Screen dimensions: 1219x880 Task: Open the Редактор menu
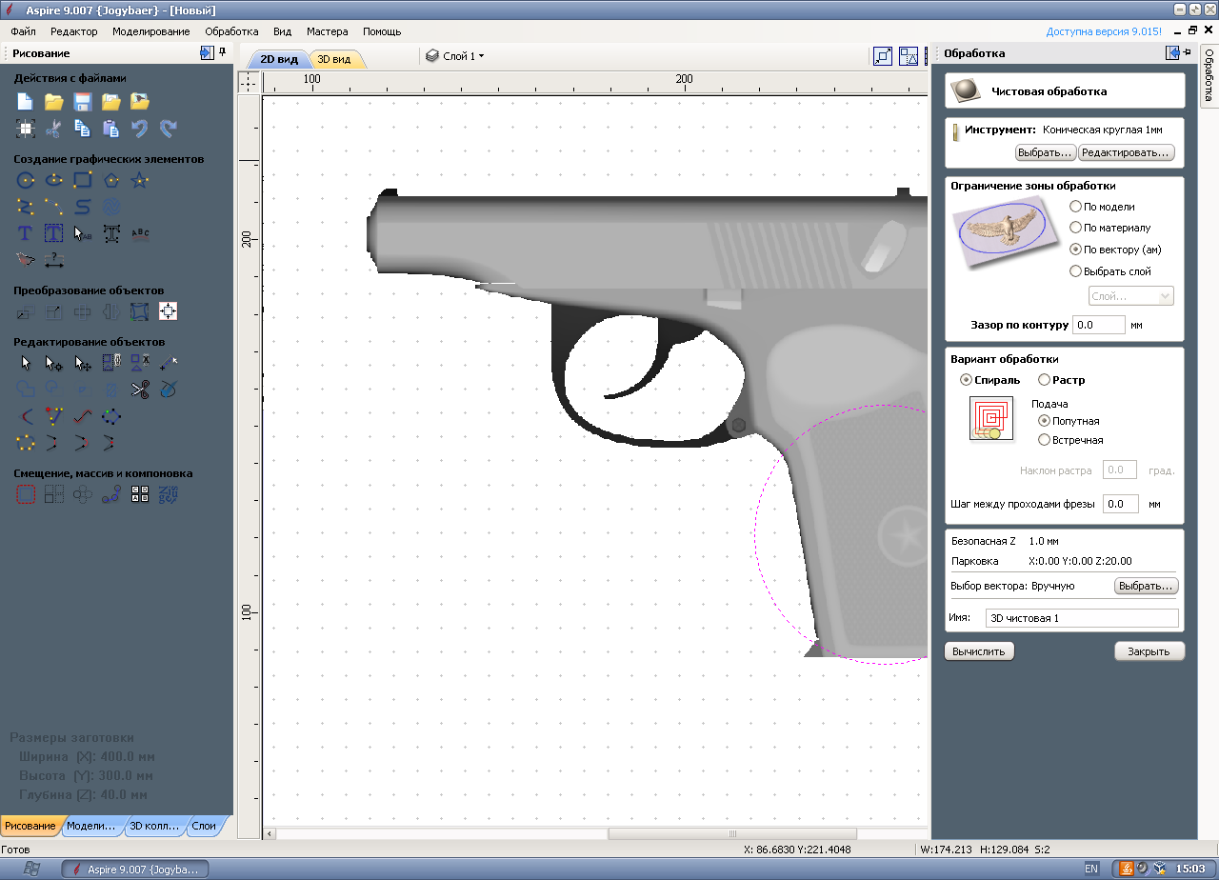[x=74, y=31]
